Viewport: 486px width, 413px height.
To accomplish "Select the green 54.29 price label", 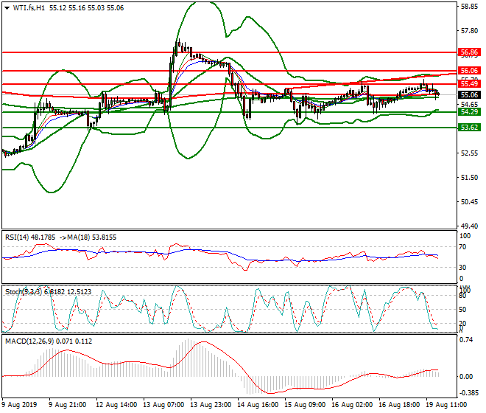I will (x=469, y=112).
